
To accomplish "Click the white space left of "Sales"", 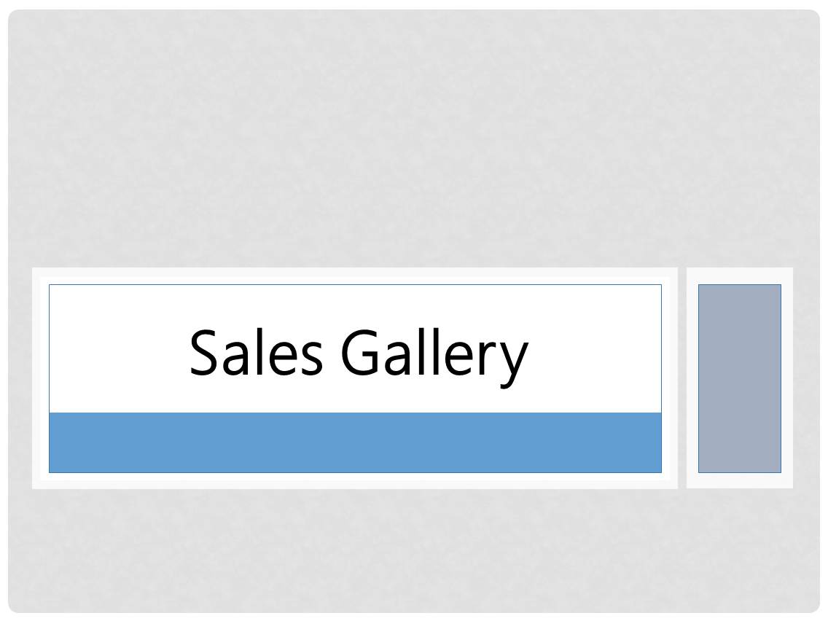I will coord(119,349).
